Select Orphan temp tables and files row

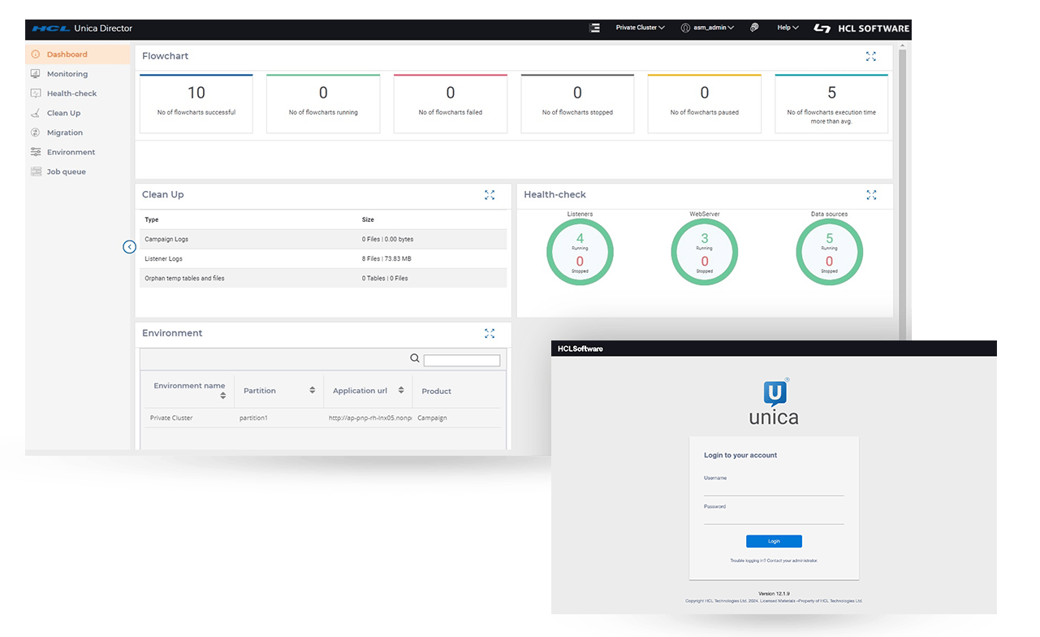point(323,278)
